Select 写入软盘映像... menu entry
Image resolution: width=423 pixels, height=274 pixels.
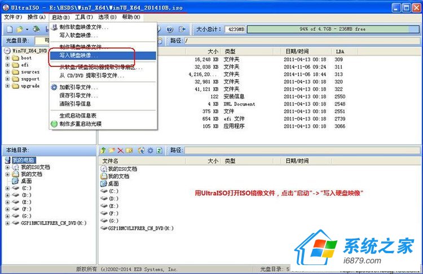coord(103,35)
